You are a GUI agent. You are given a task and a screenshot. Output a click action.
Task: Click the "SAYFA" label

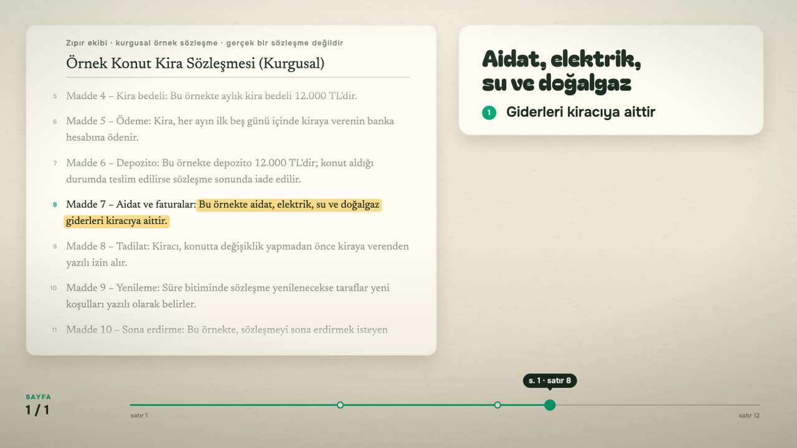coord(39,397)
